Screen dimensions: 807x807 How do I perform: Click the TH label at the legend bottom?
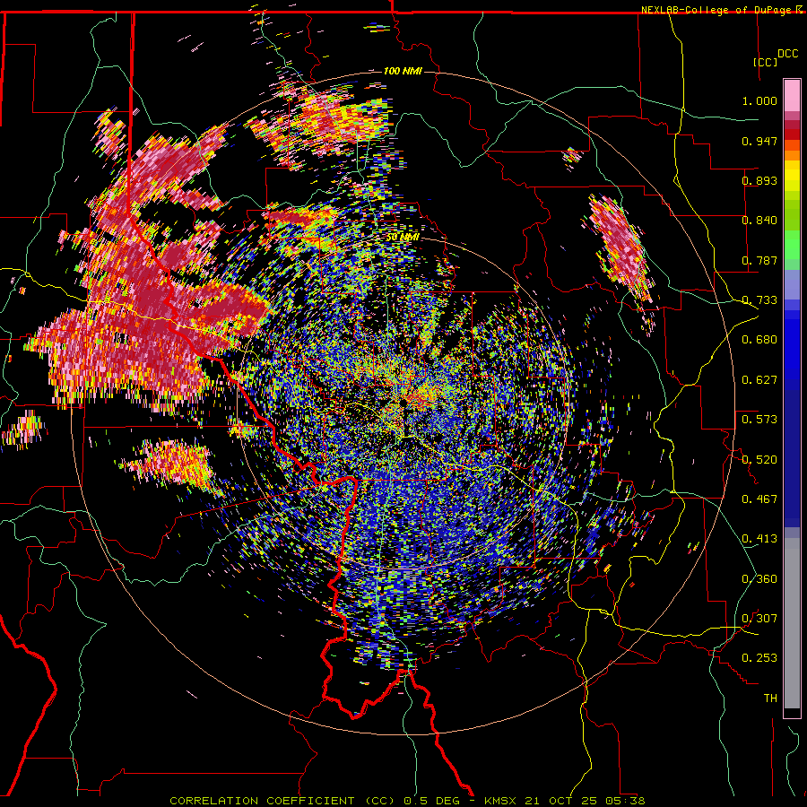[770, 699]
